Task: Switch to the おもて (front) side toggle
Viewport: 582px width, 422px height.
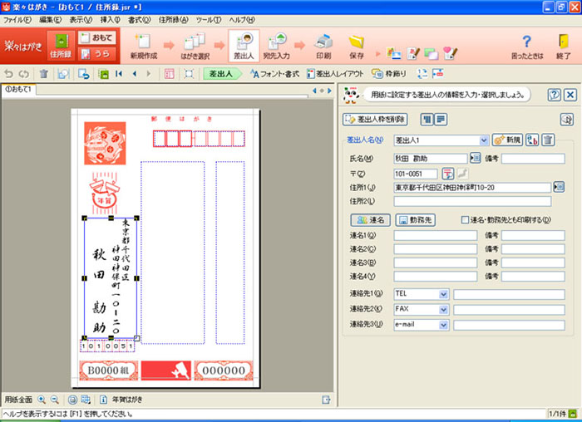Action: pyautogui.click(x=96, y=38)
